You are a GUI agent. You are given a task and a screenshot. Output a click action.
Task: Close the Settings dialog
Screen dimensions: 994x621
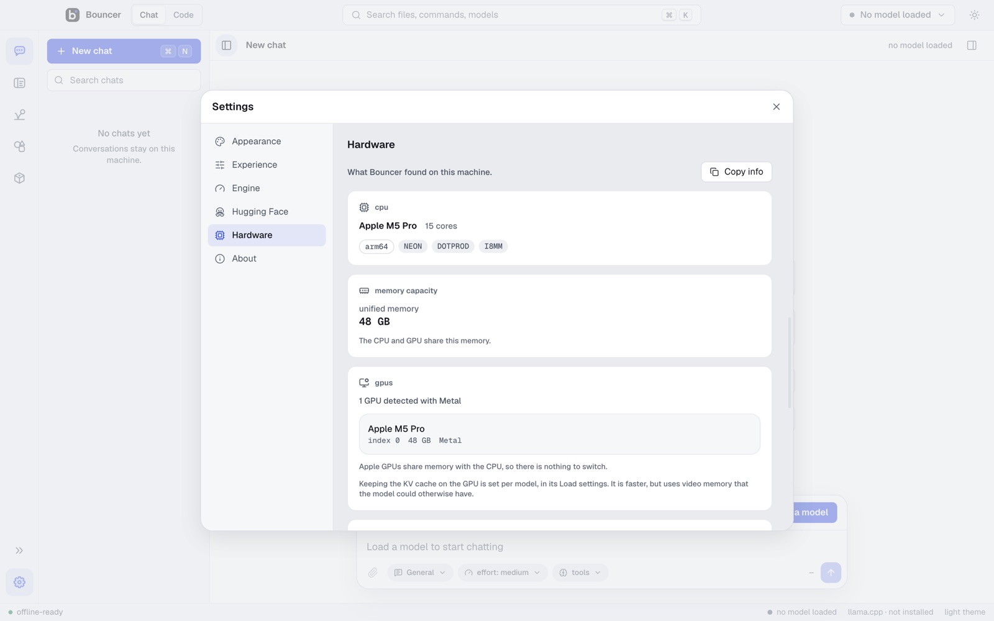[x=777, y=107]
